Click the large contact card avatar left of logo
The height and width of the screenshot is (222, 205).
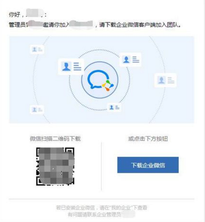[66, 66]
